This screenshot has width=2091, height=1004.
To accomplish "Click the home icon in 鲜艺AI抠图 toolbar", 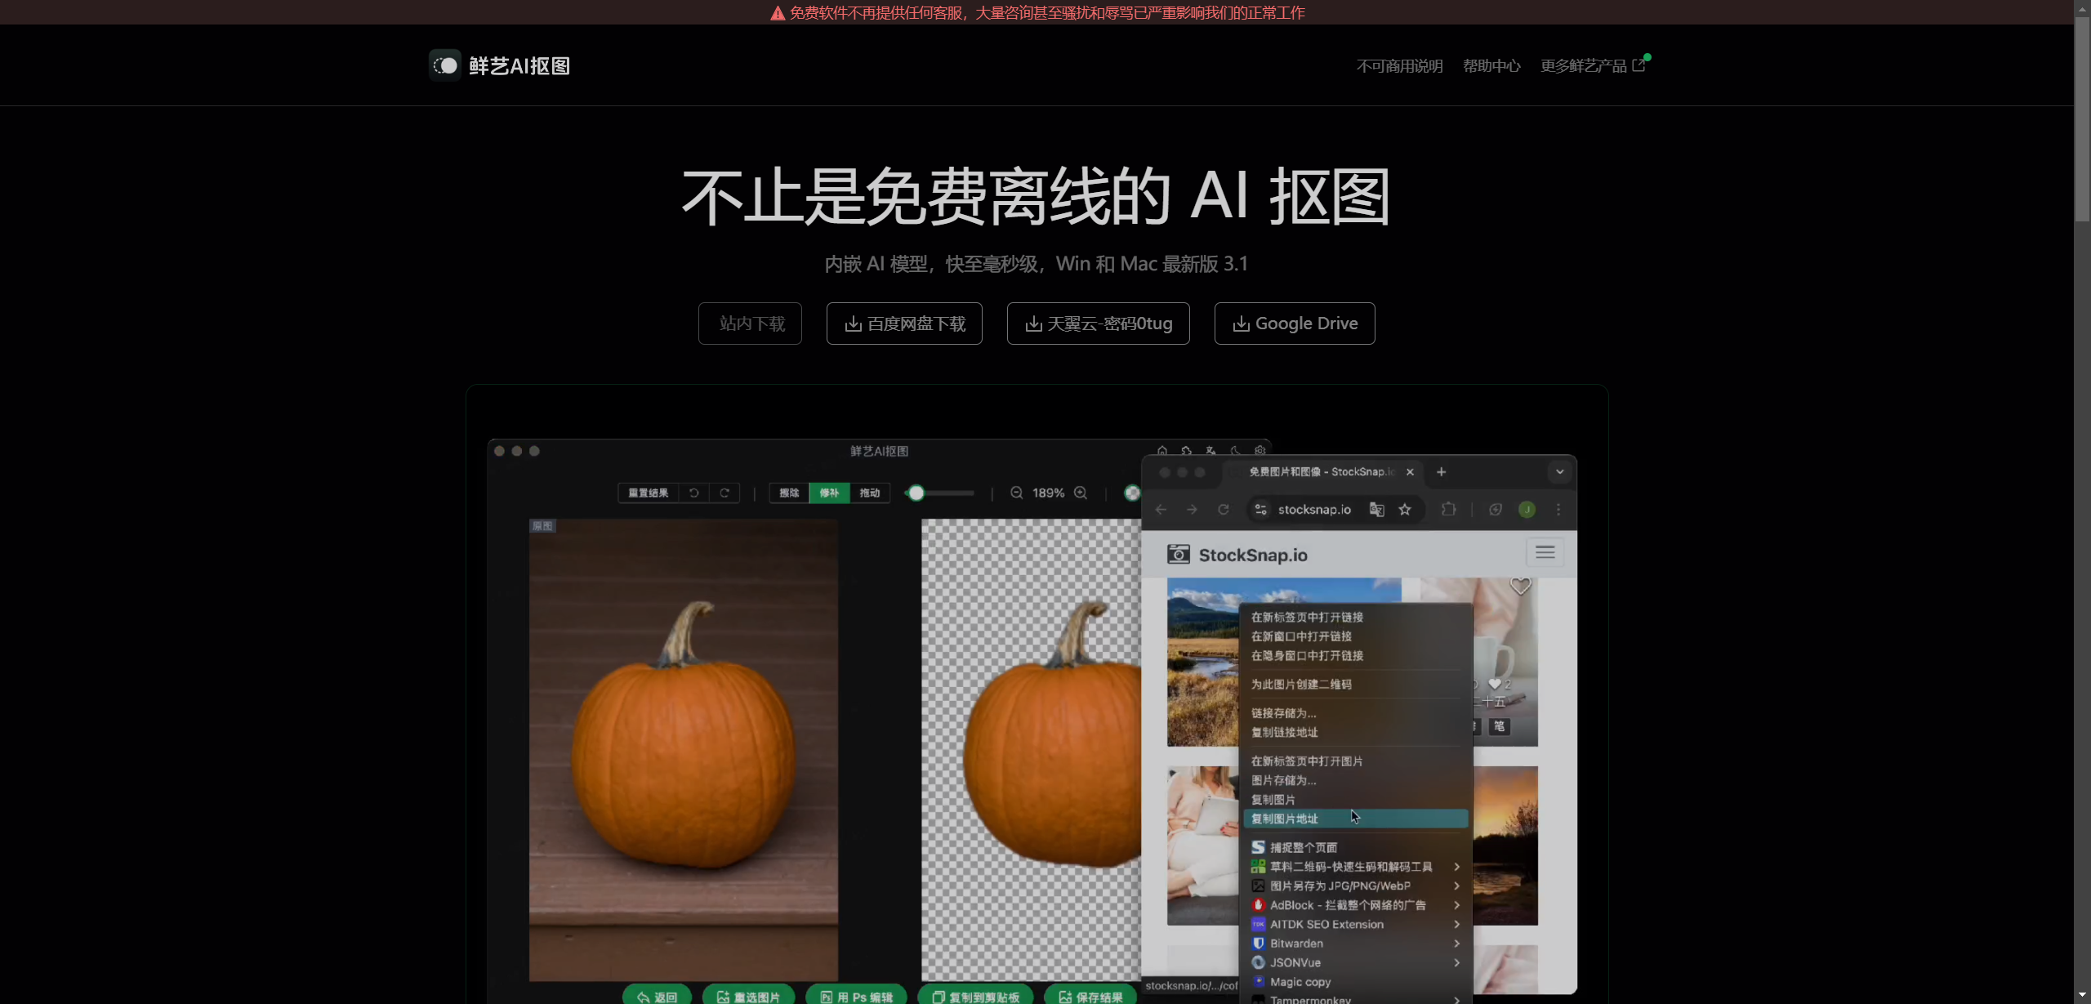I will 1162,452.
